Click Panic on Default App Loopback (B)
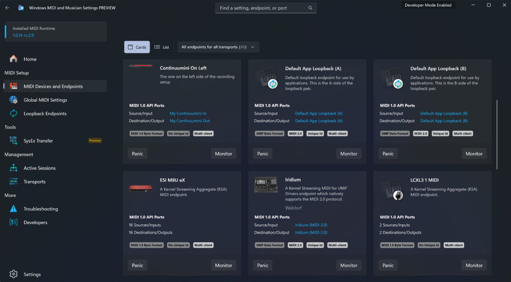The width and height of the screenshot is (511, 282). click(x=388, y=154)
